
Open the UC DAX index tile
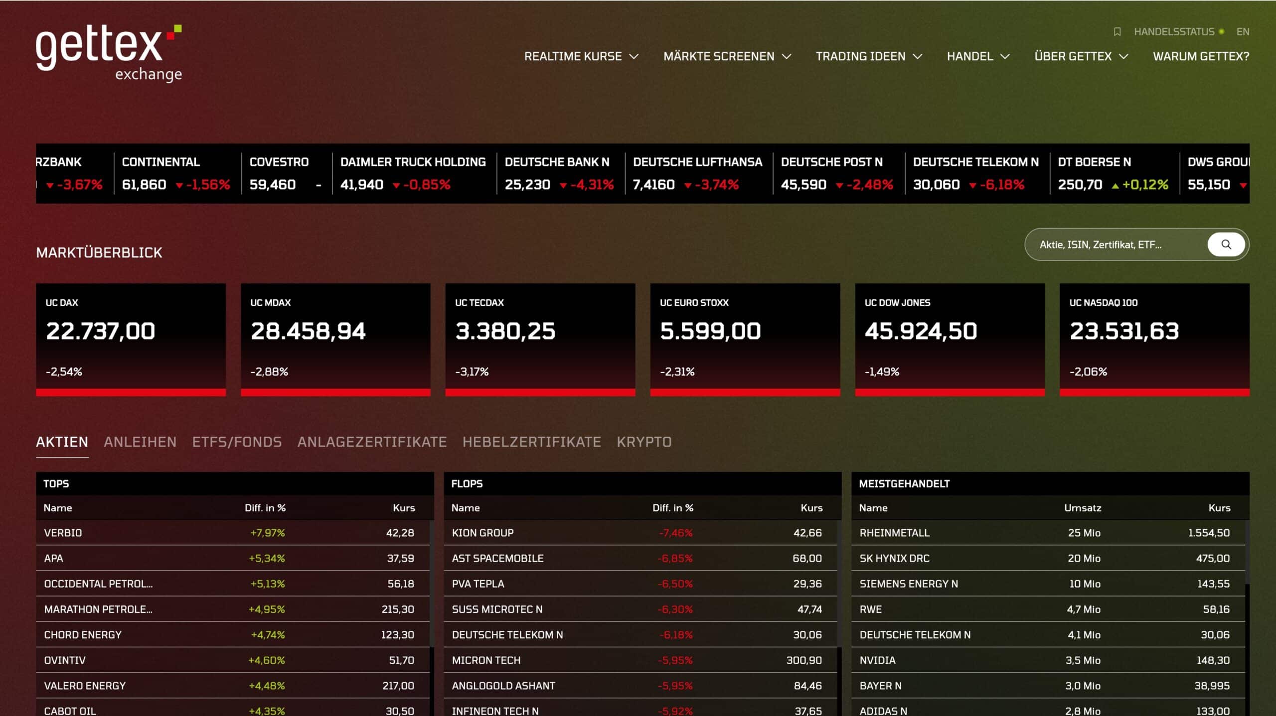tap(131, 339)
